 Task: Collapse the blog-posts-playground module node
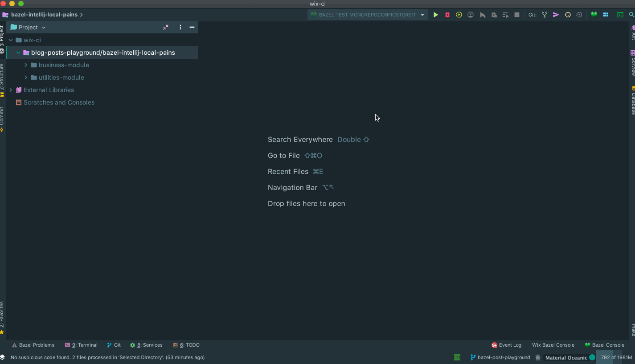click(18, 53)
